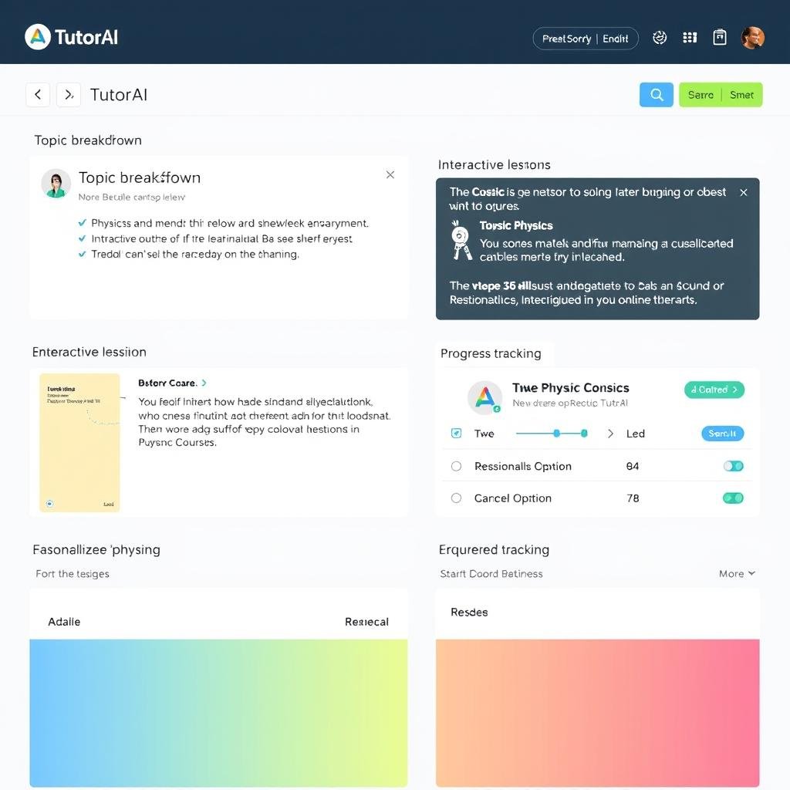
Task: Click the checkmark beside Intractive outhe line
Action: (82, 239)
